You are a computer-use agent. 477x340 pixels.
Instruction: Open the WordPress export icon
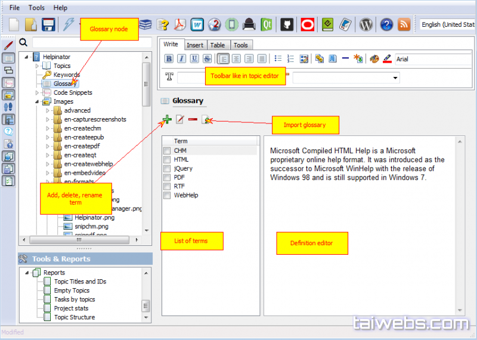point(367,24)
